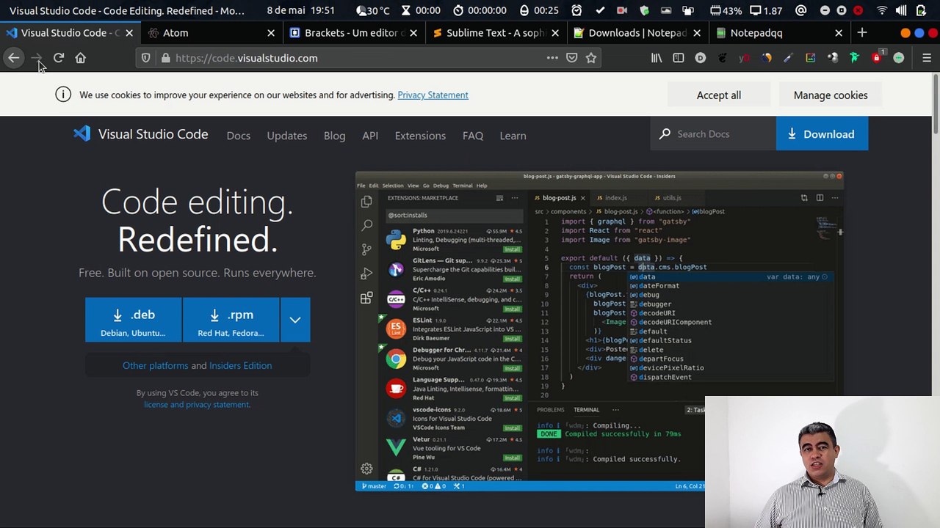Bookmark this page with star icon
This screenshot has width=940, height=528.
[x=591, y=58]
